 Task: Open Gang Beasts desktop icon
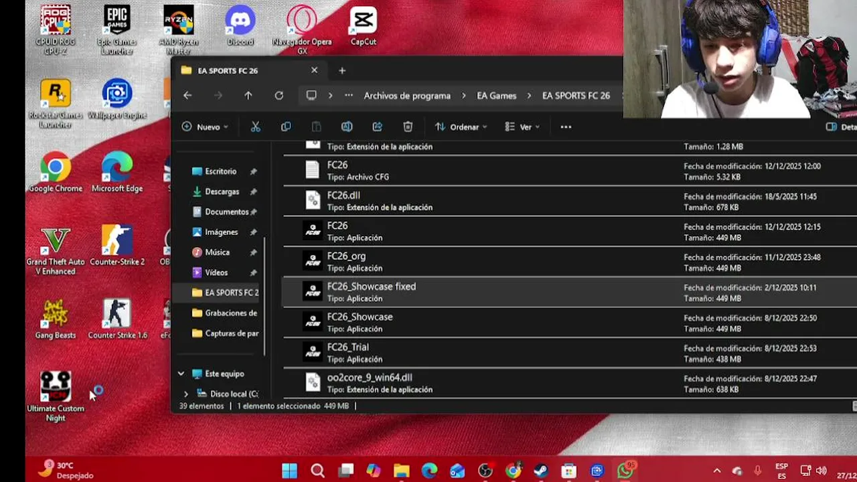56,319
